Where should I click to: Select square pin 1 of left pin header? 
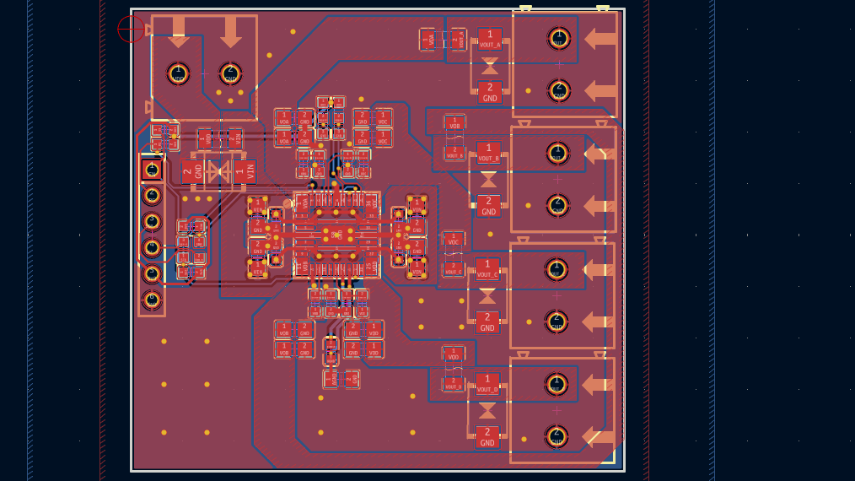click(152, 170)
